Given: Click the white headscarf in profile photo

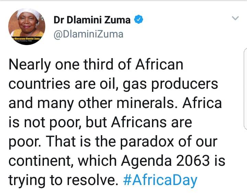Looking at the screenshot, I should (x=28, y=13).
